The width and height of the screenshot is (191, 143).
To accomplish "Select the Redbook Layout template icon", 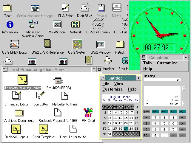I will [x=16, y=129].
